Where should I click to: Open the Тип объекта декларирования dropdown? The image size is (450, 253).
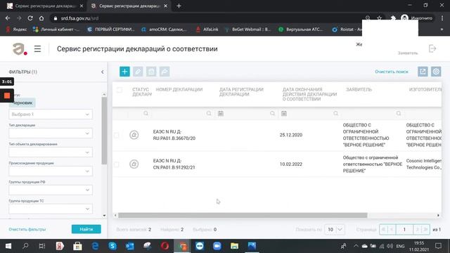click(51, 152)
